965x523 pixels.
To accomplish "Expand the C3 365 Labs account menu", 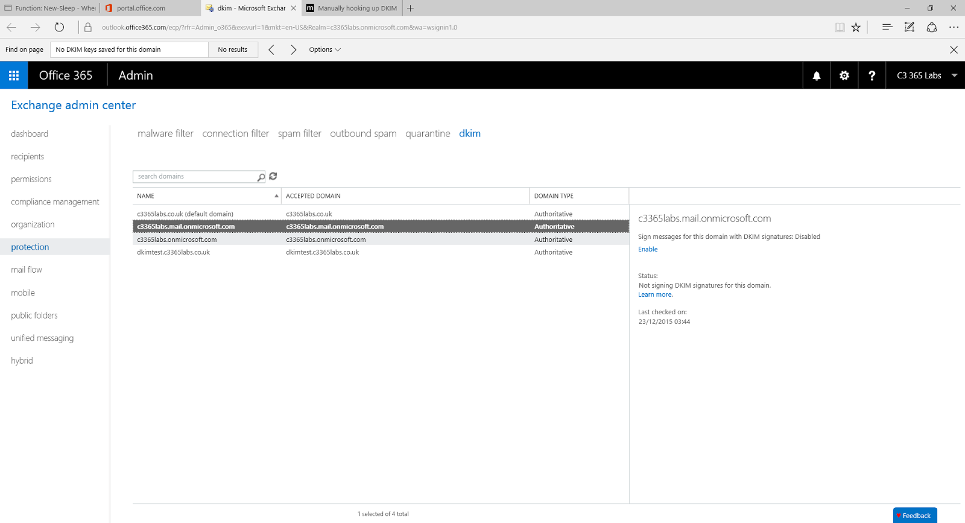I will click(x=926, y=75).
